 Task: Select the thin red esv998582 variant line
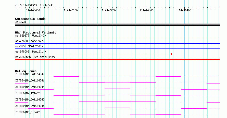click(x=93, y=54)
